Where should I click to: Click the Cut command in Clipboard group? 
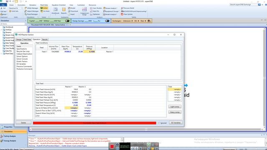point(3,8)
